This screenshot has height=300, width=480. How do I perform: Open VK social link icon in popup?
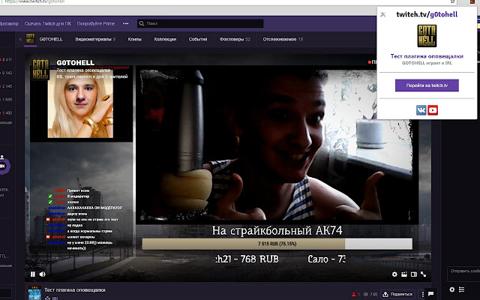pos(421,110)
